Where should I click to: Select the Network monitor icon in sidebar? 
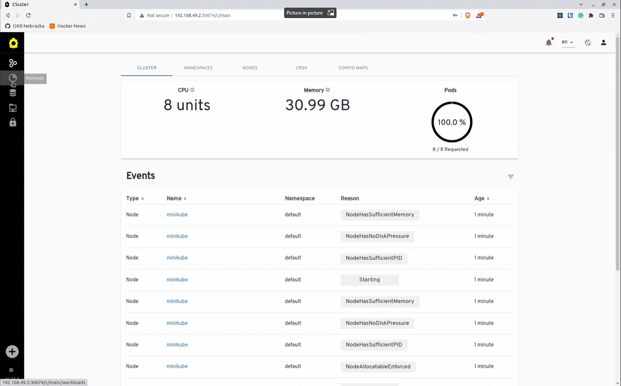pos(12,107)
